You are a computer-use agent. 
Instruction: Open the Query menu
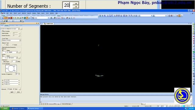coord(43,13)
